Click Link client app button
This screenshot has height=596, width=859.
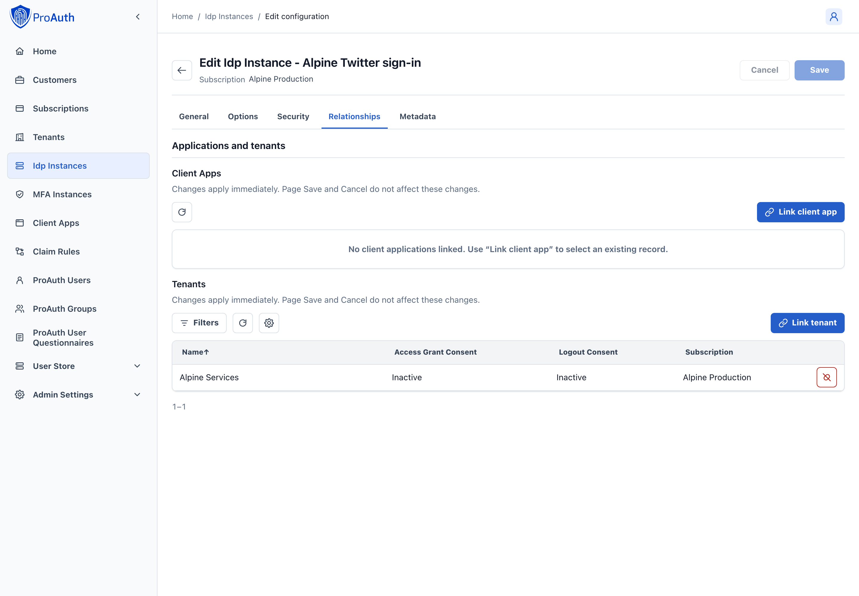point(800,212)
